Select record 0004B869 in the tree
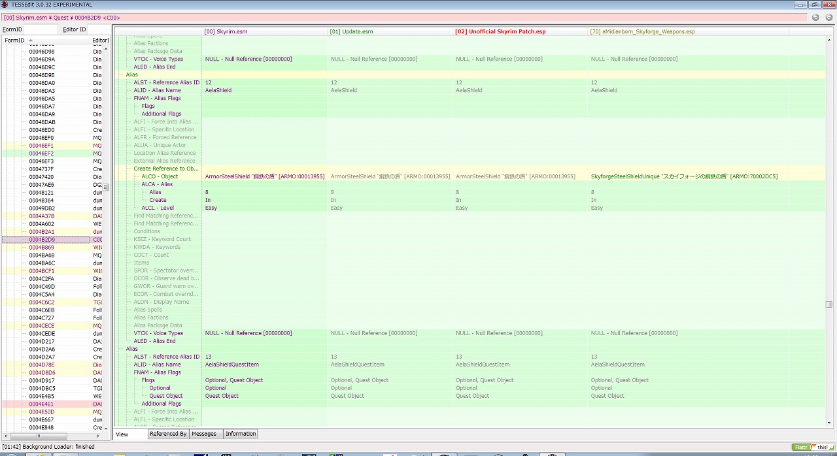The image size is (837, 456). point(41,248)
